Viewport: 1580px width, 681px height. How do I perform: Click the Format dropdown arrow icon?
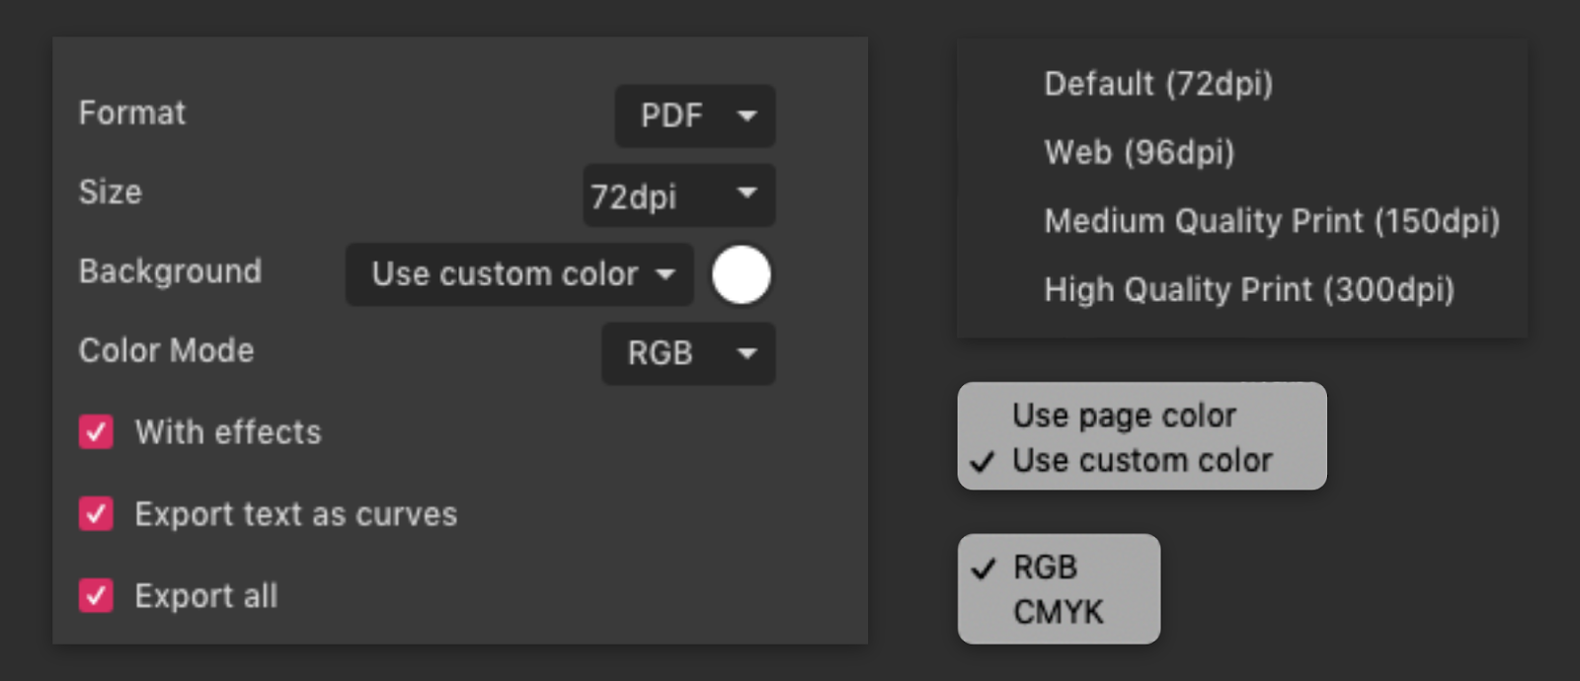click(748, 115)
